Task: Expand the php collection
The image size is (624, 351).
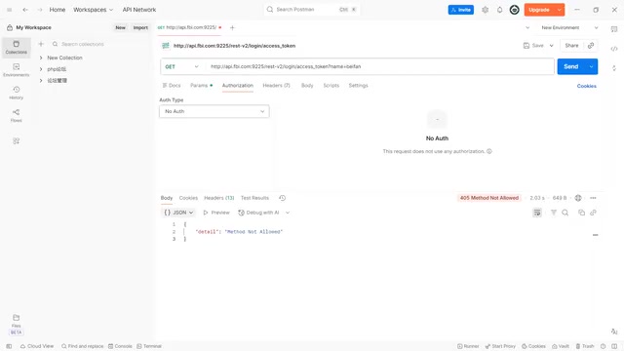Action: pyautogui.click(x=41, y=69)
